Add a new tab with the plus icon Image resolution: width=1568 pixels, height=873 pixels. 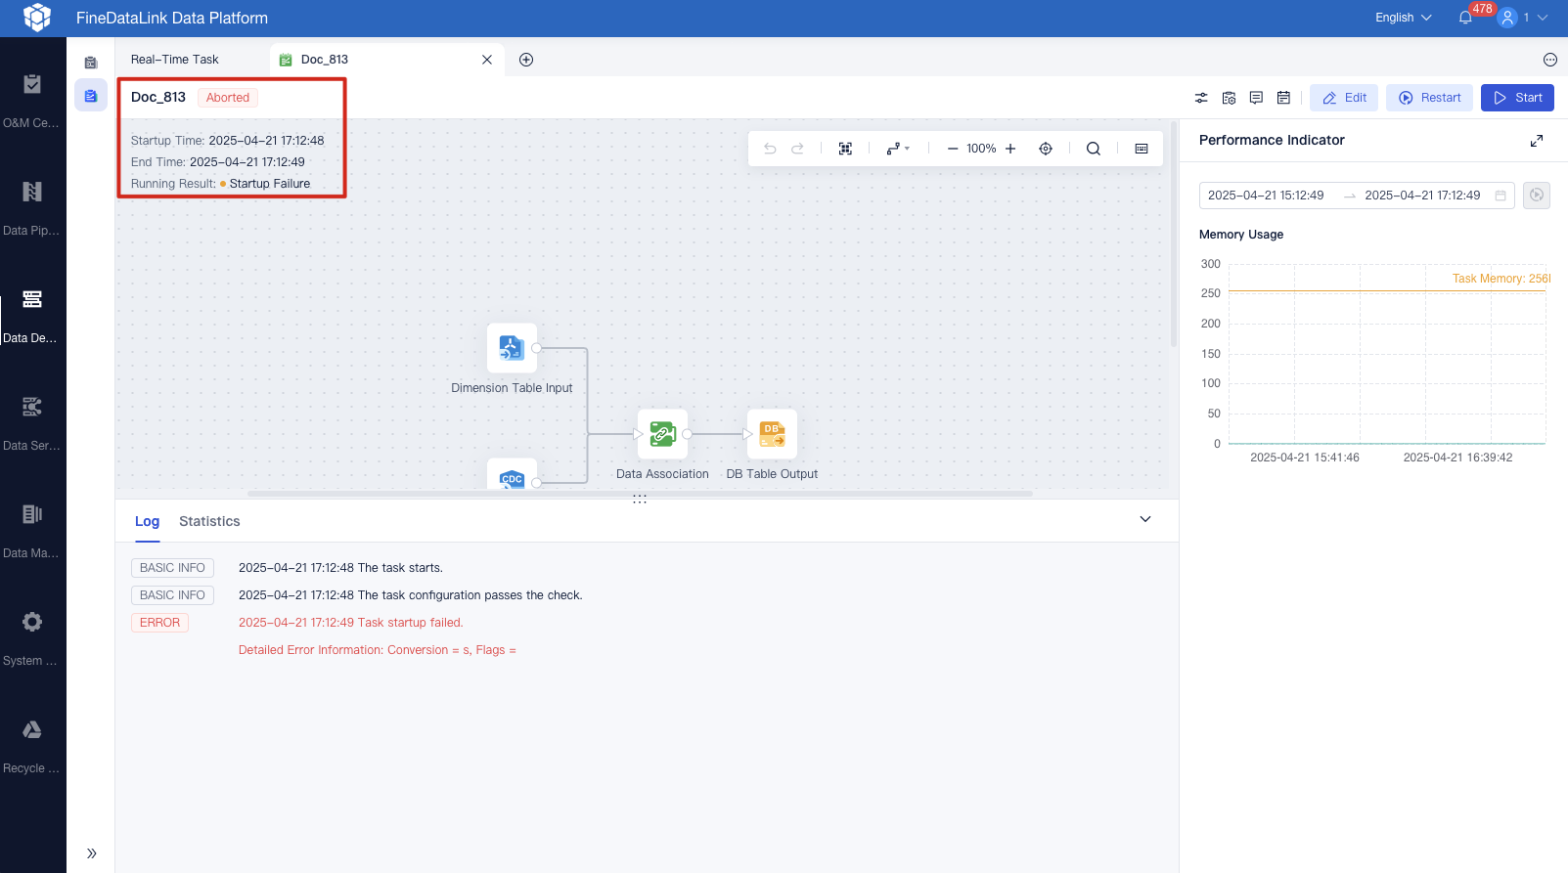pos(526,60)
